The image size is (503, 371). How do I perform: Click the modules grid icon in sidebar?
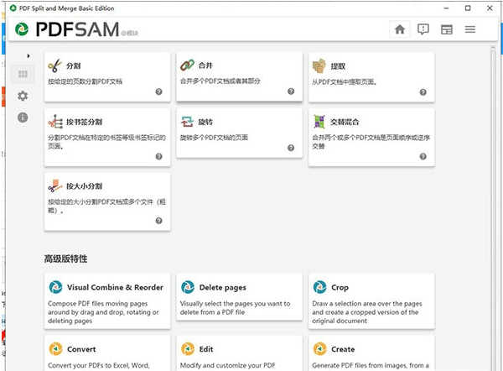point(23,76)
